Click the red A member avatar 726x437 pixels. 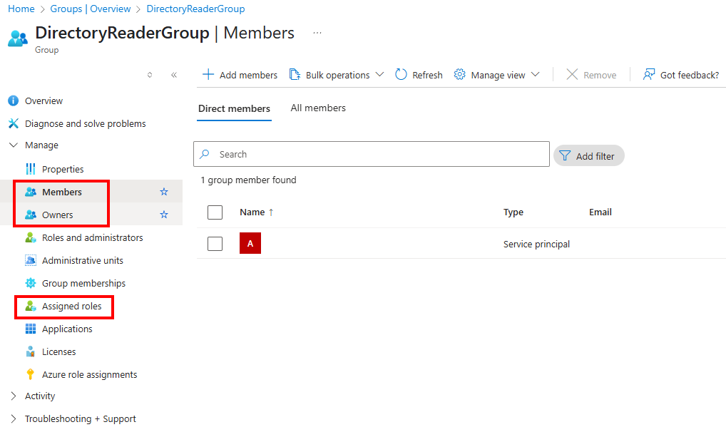(x=250, y=244)
